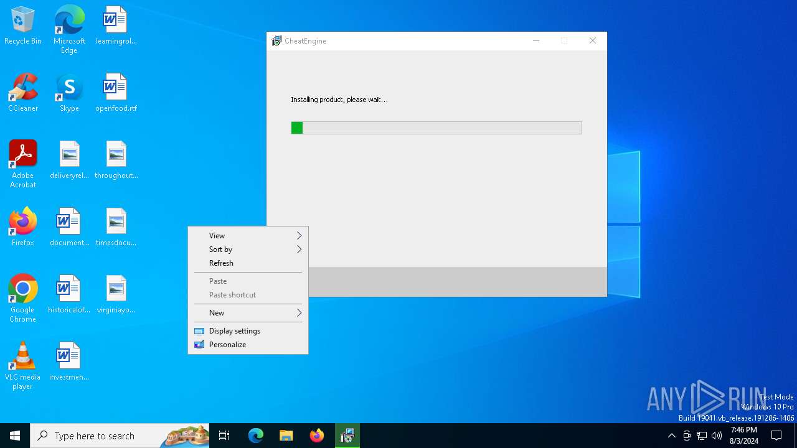Select the historicalof... Word file icon
797x448 pixels.
pyautogui.click(x=69, y=295)
